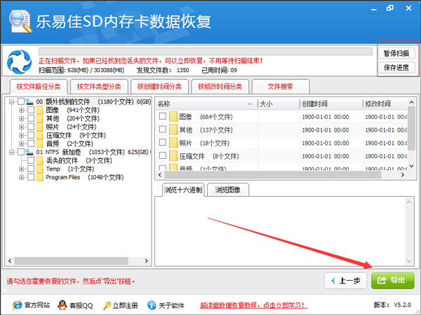Click folder icon of 照片 (24个文件) in tree
The width and height of the screenshot is (421, 315).
[x=40, y=127]
